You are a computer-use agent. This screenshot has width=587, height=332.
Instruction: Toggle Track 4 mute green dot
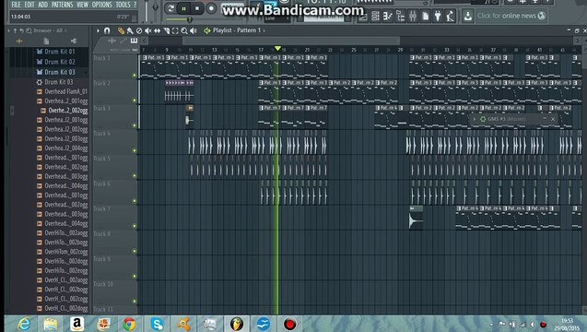click(x=135, y=150)
